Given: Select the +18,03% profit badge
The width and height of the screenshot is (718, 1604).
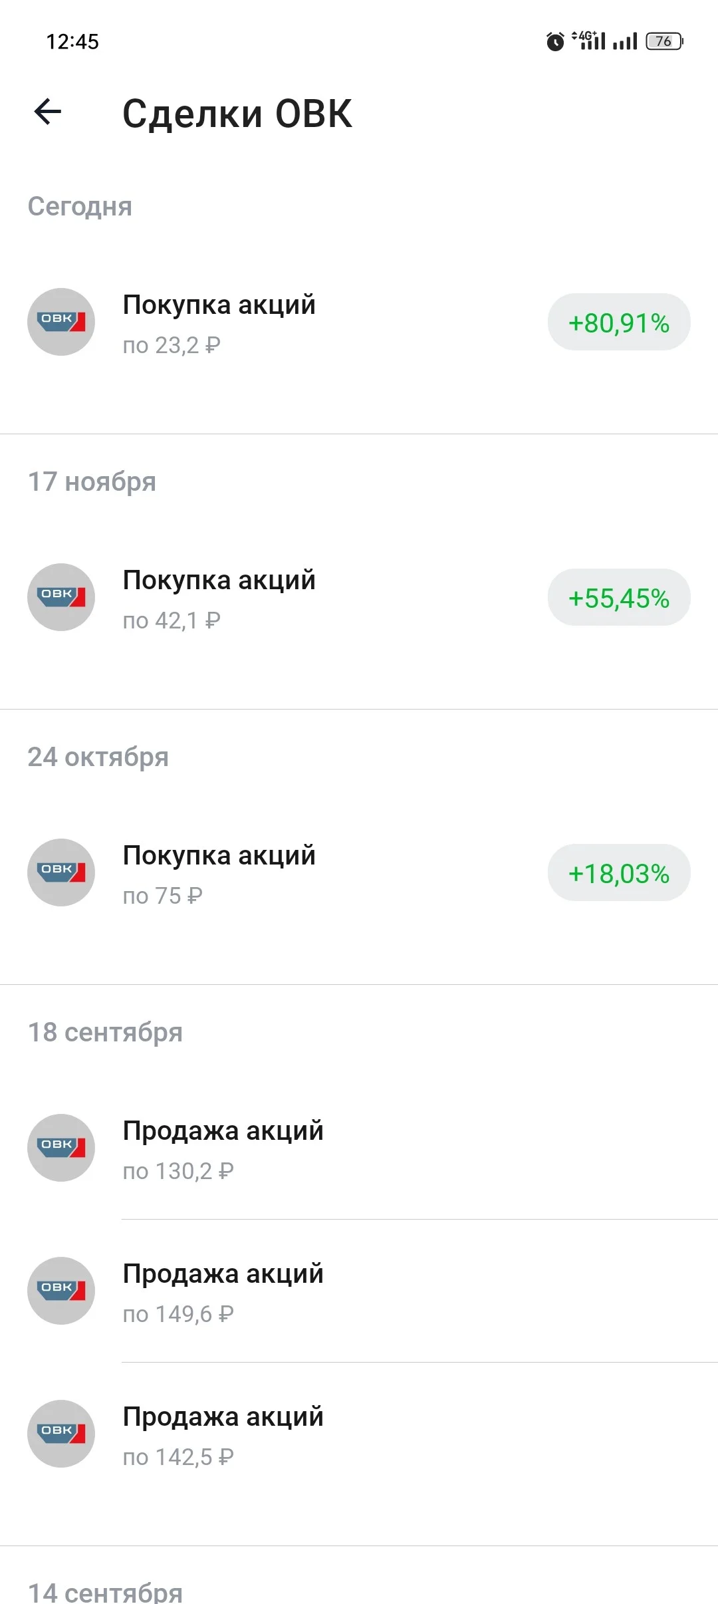Looking at the screenshot, I should 619,873.
